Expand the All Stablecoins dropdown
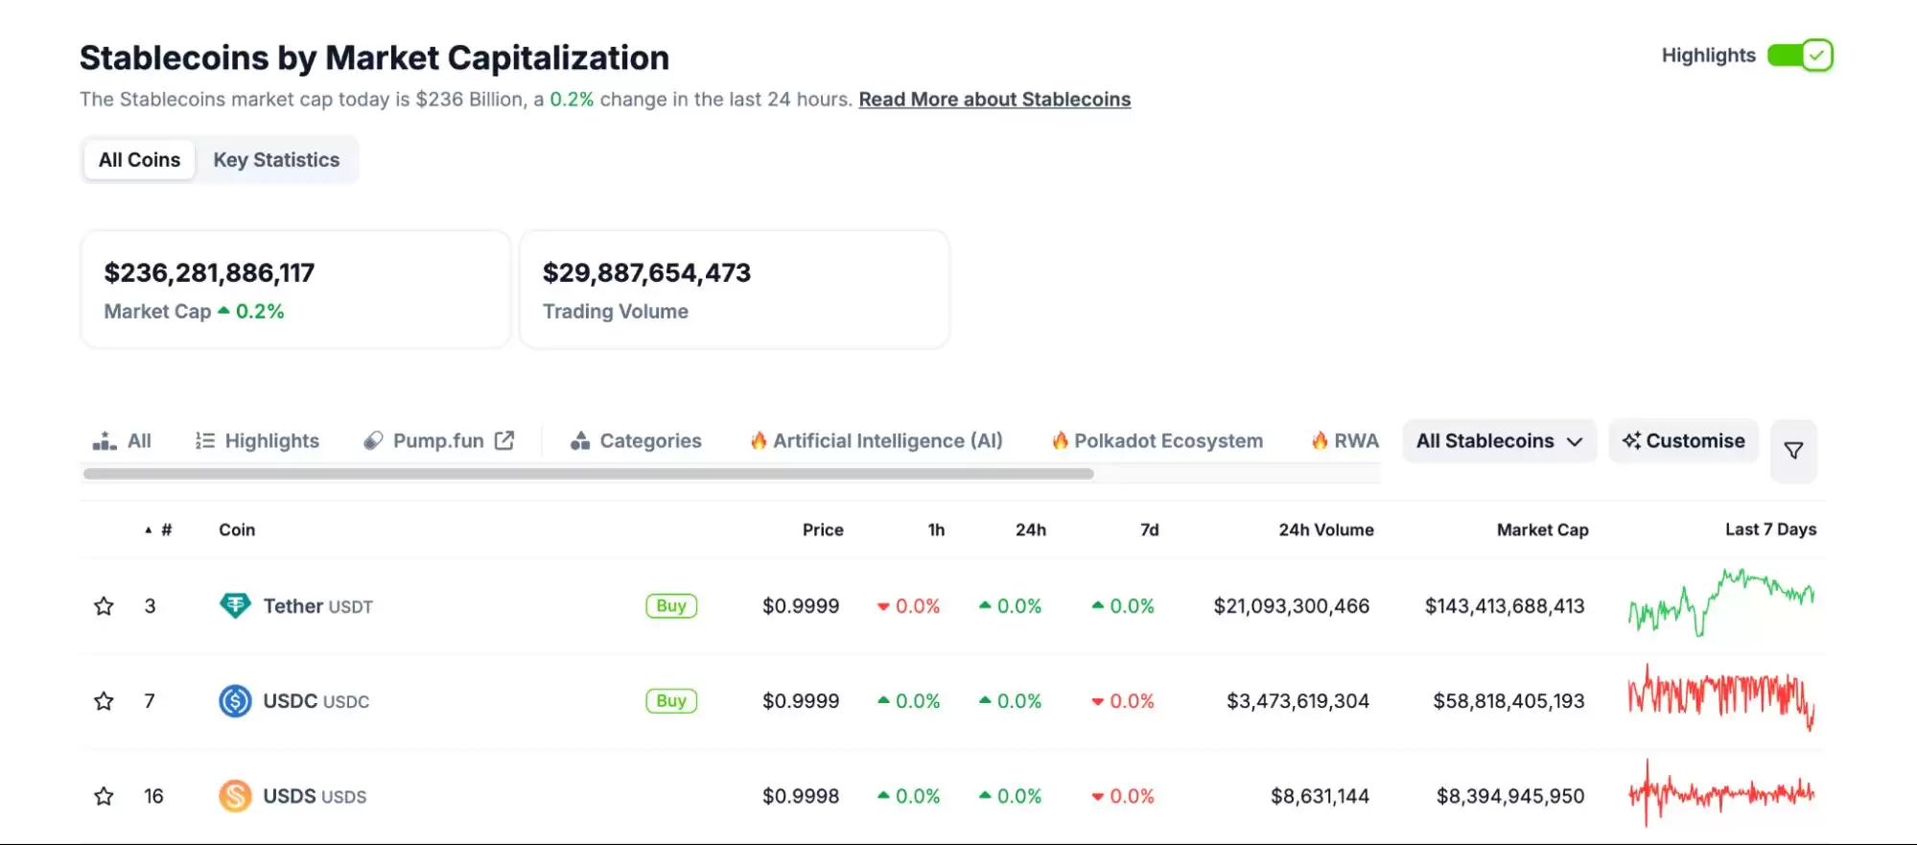 1499,441
